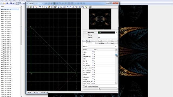Open the Colors tab

[x=112, y=41]
